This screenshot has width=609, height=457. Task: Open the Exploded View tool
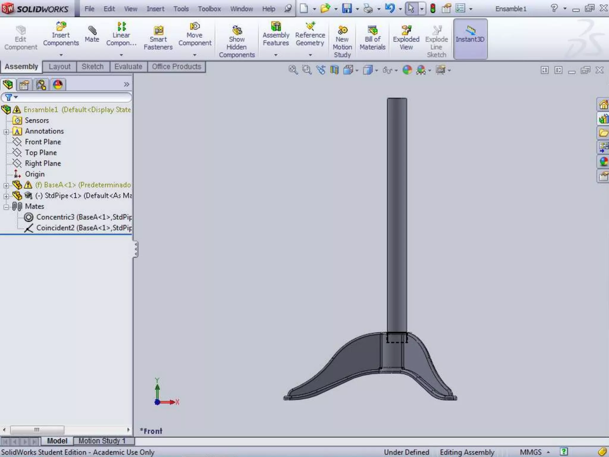pos(406,38)
